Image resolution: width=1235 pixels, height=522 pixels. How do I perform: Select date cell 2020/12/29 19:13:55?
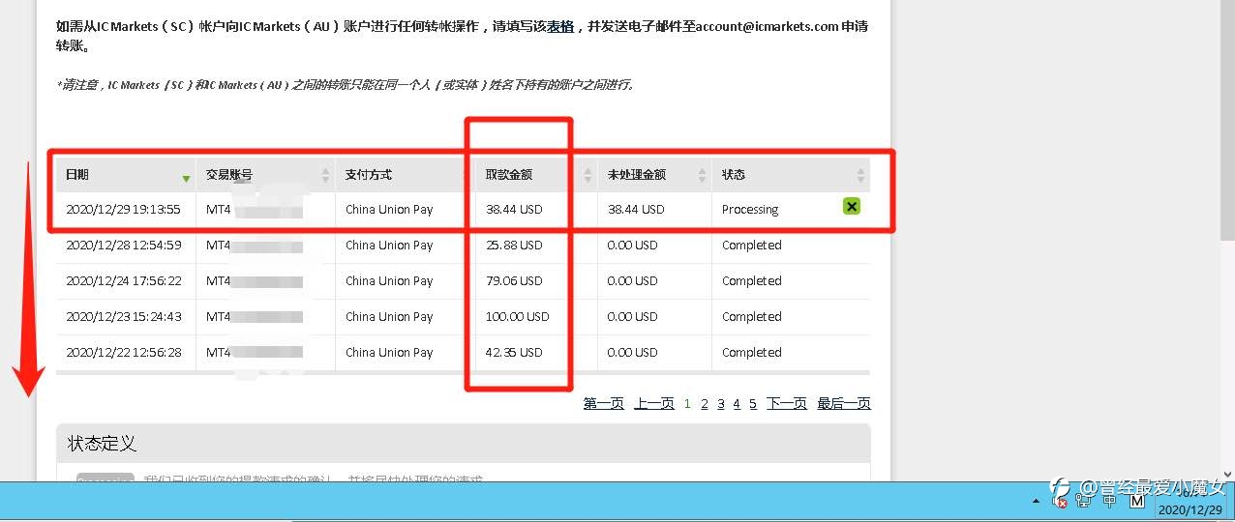123,210
